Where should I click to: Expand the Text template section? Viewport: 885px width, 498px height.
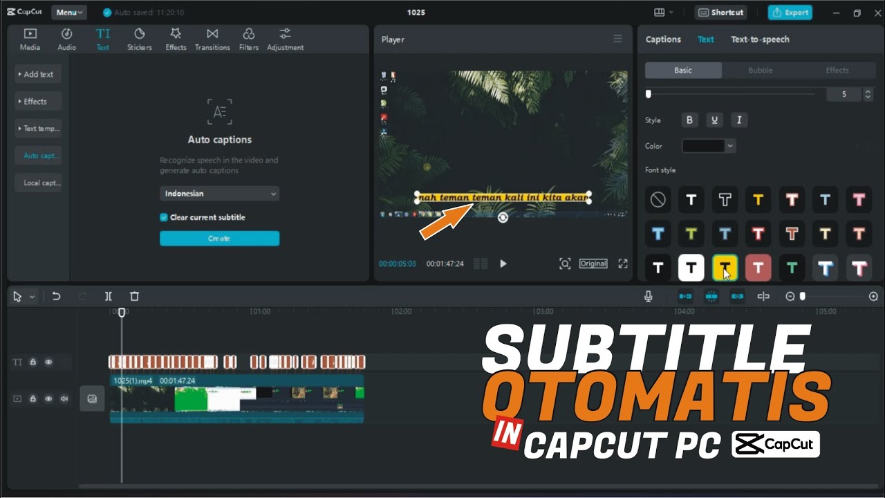click(38, 128)
